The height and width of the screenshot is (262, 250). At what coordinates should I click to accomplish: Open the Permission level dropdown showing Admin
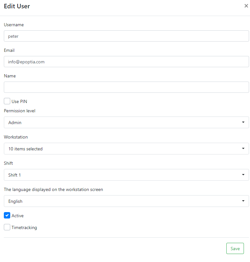[x=126, y=122]
